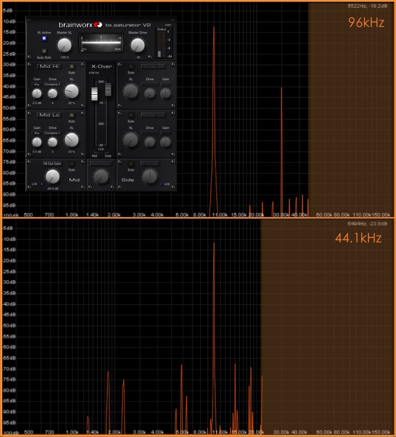Click the bx_saturator V2 title text
This screenshot has height=437, width=396.
(128, 25)
